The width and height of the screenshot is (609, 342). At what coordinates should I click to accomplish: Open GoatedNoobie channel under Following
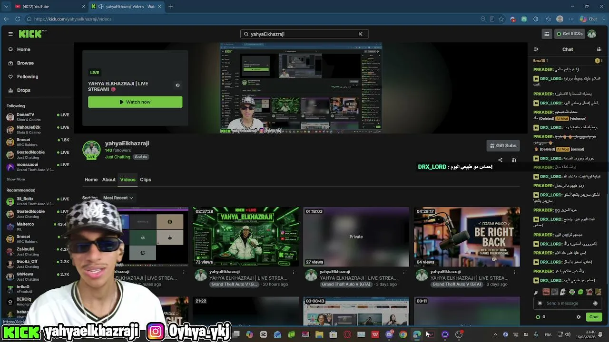[x=38, y=154]
